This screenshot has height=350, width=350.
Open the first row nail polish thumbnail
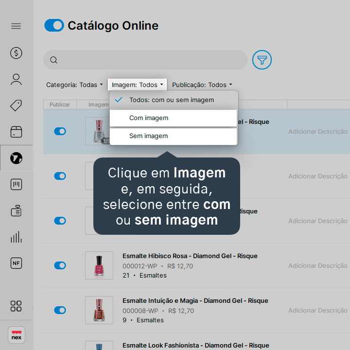(98, 131)
